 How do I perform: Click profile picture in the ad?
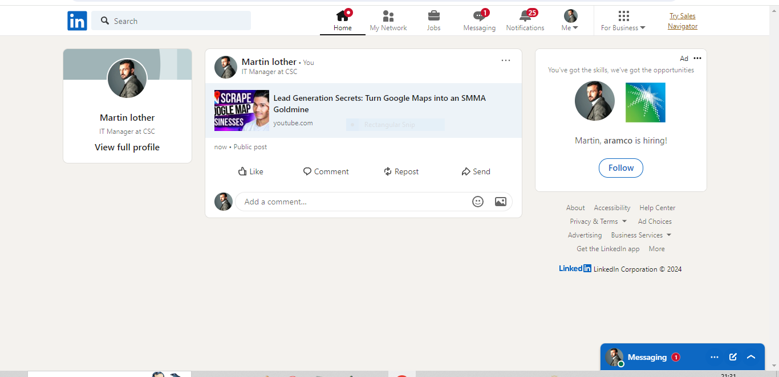(x=595, y=101)
